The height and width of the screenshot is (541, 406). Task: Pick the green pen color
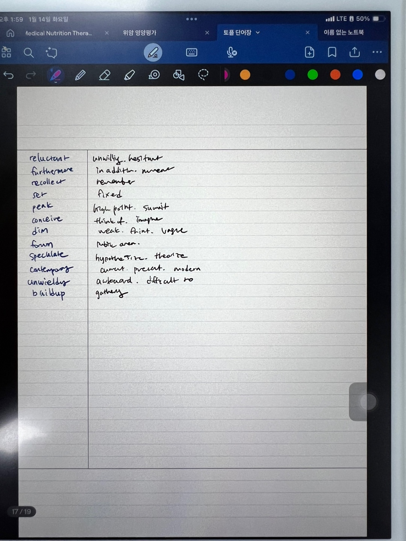pyautogui.click(x=312, y=75)
